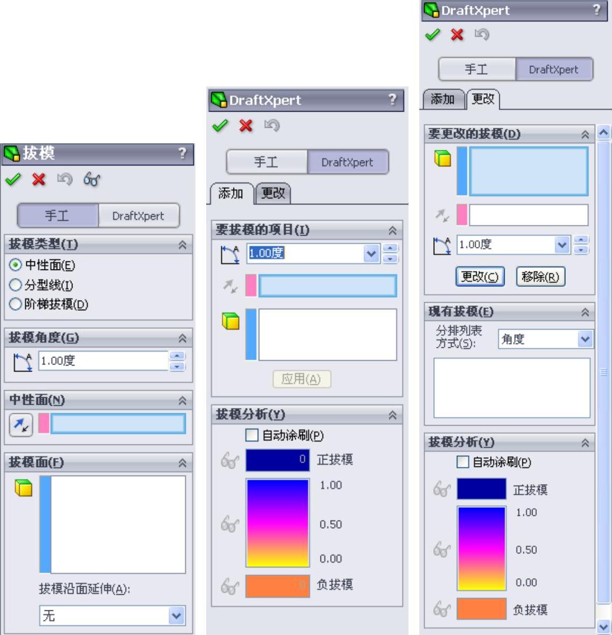Screen dimensions: 612x635
Task: Click yellow cube face icon in 拔模面 section
Action: click(x=24, y=487)
